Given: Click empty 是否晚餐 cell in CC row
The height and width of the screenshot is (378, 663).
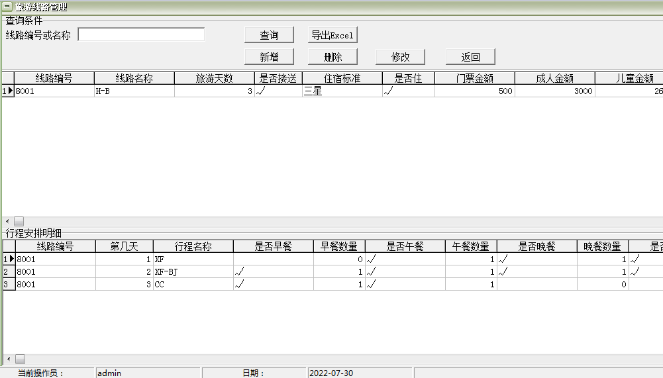Looking at the screenshot, I should [x=537, y=285].
